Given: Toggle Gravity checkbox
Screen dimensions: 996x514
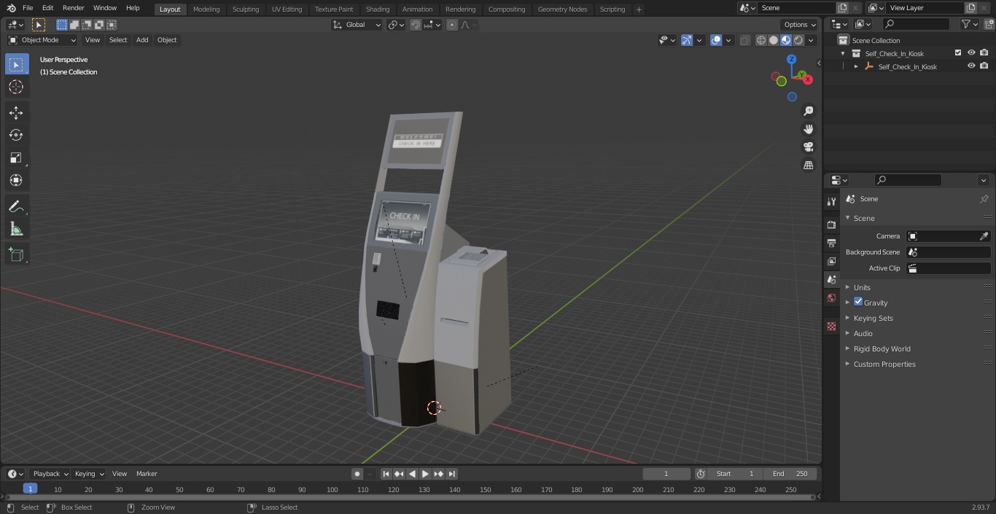Looking at the screenshot, I should [858, 302].
